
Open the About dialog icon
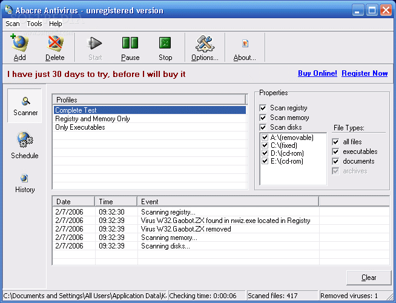[x=245, y=44]
